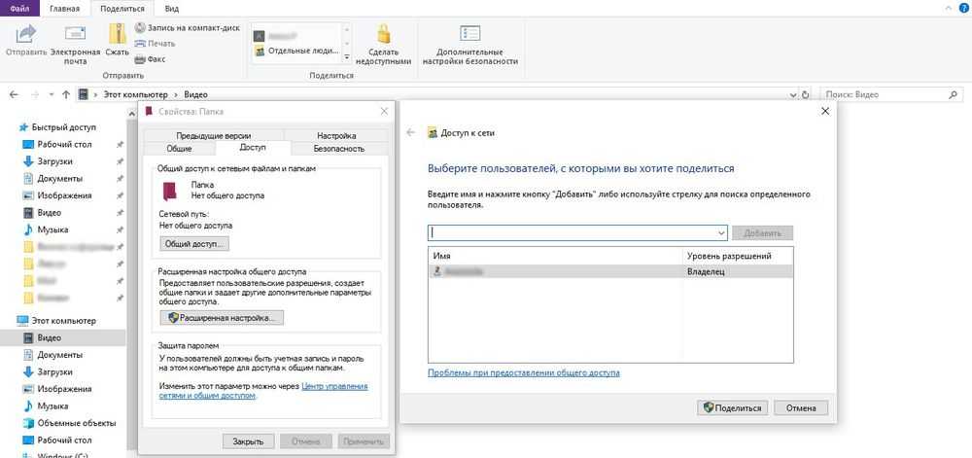Click the back arrow in Network access dialog

pyautogui.click(x=411, y=132)
